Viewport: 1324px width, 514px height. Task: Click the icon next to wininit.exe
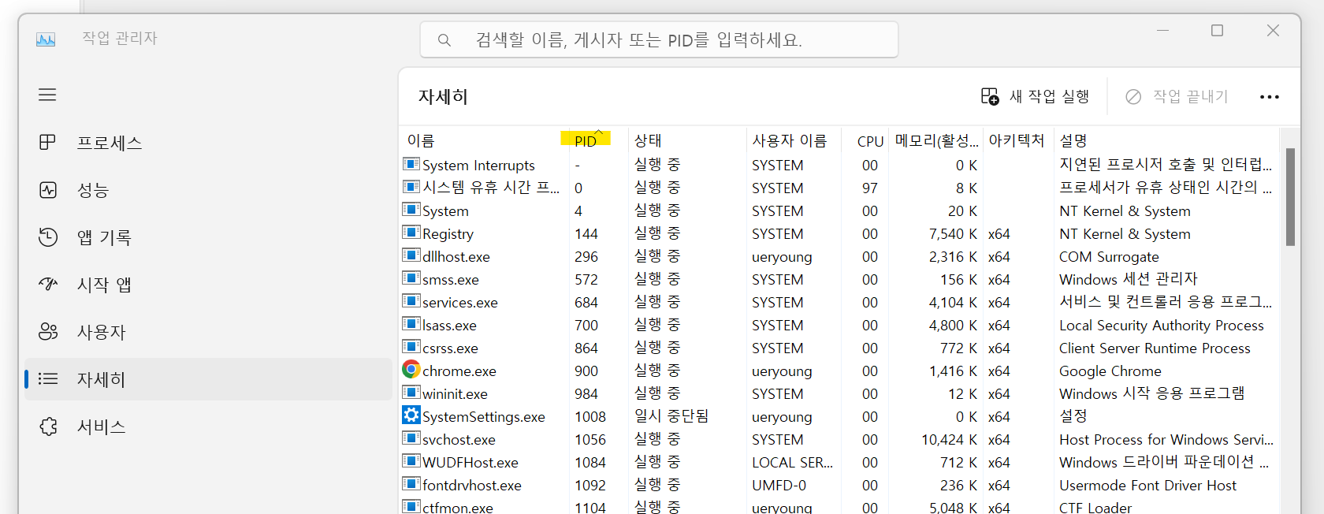411,393
